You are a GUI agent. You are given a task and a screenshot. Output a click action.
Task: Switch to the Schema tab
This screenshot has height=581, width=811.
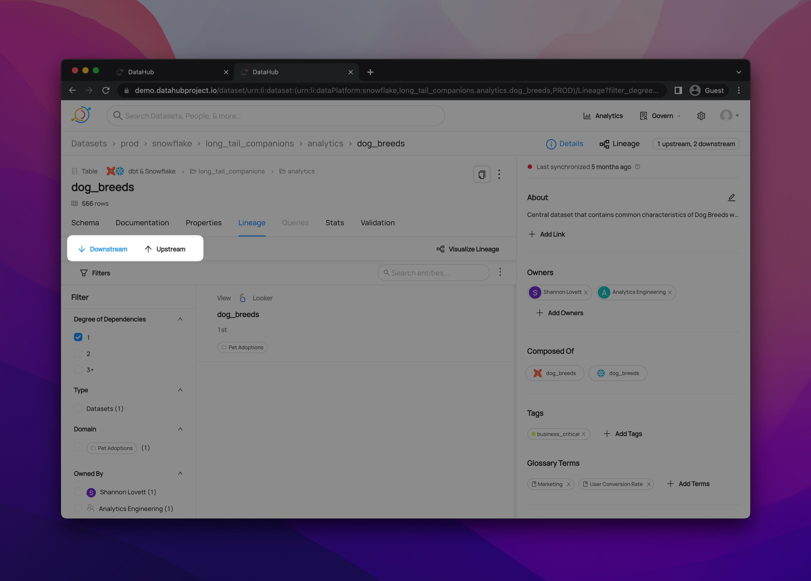pos(85,223)
